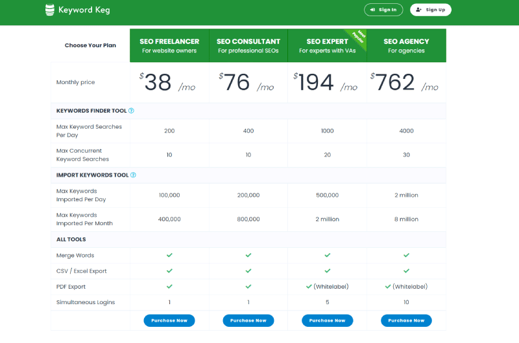This screenshot has width=519, height=343.
Task: Click CSV / Excel Export checkmark under SEO Consultant
Action: [248, 271]
